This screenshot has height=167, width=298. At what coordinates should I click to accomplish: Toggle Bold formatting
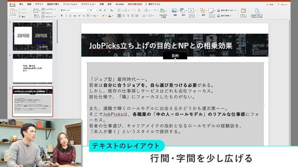61,16
